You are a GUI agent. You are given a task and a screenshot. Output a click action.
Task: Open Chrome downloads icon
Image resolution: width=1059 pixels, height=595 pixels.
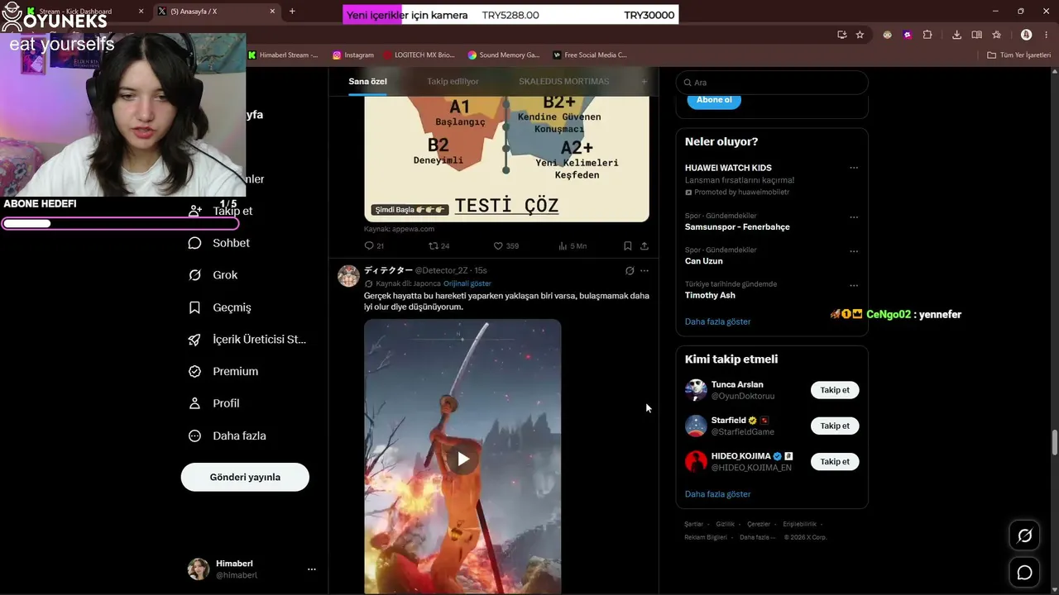click(x=956, y=35)
